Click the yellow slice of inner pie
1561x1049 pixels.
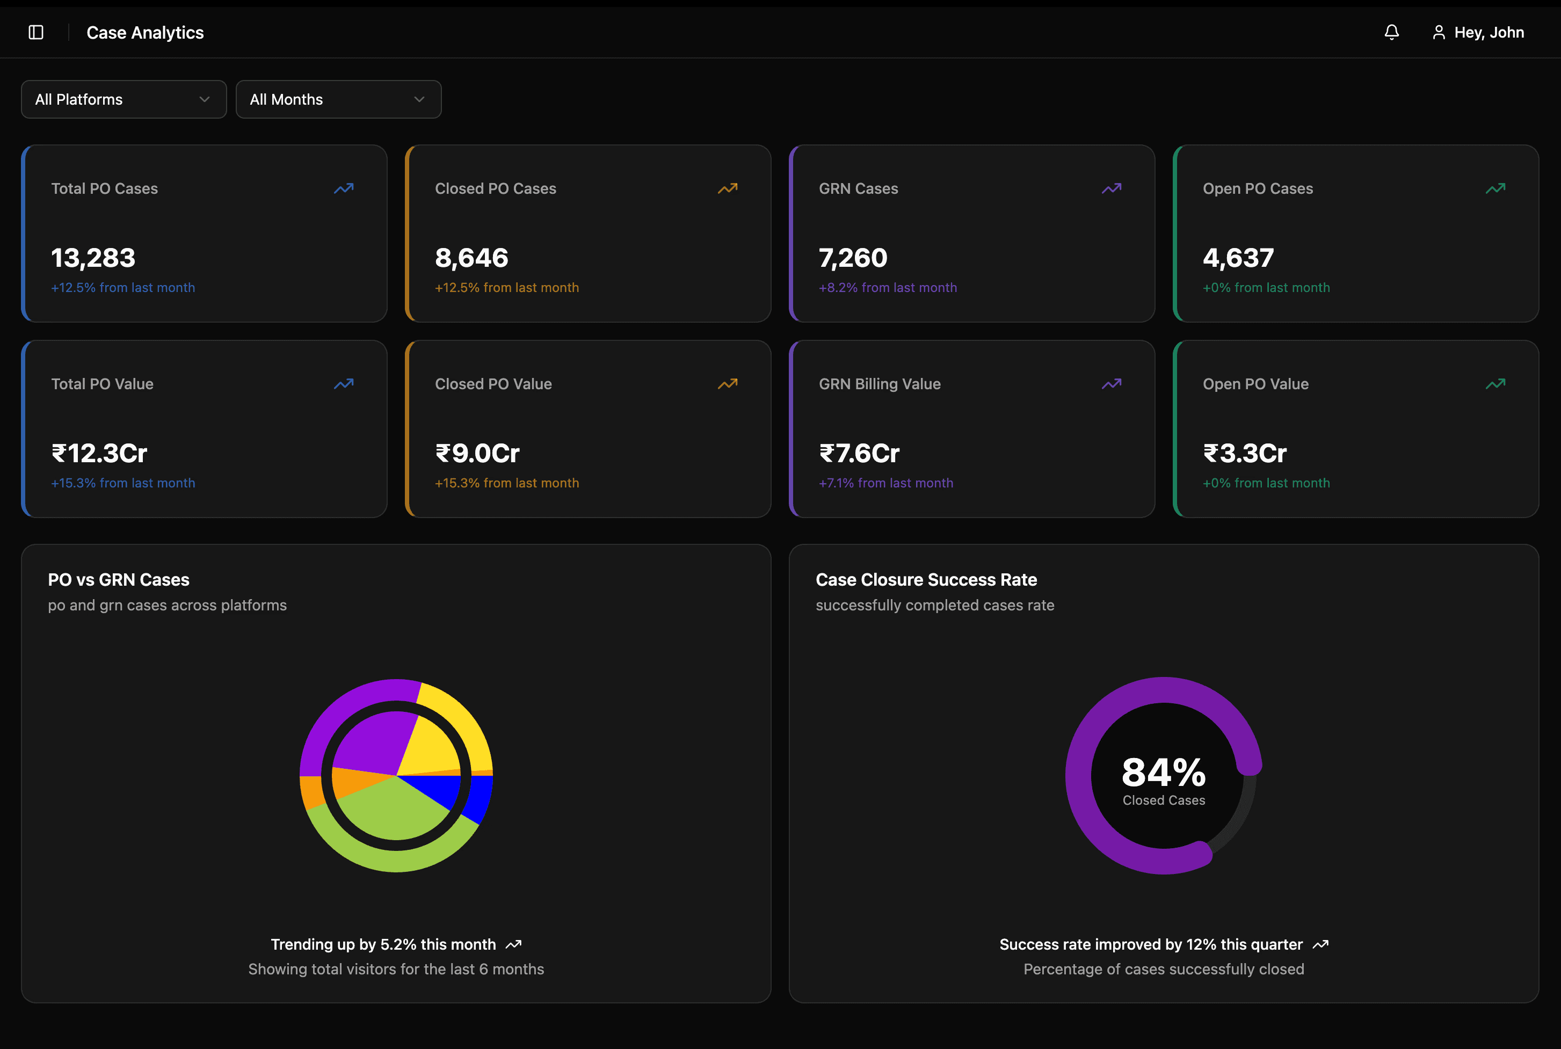click(x=432, y=749)
